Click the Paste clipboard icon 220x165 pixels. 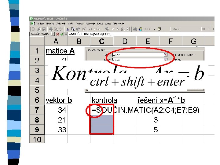click(78, 29)
